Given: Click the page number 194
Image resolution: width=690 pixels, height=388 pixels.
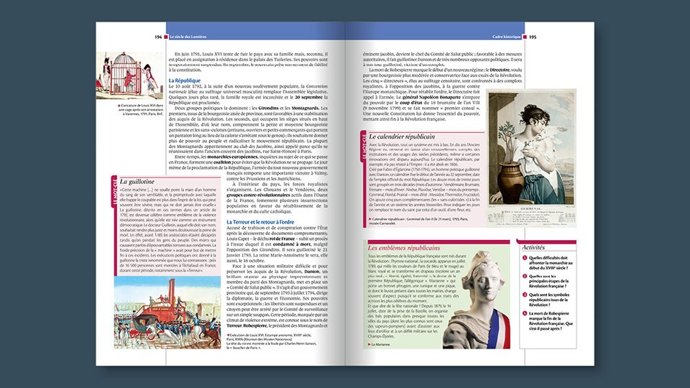Looking at the screenshot, I should tap(158, 37).
